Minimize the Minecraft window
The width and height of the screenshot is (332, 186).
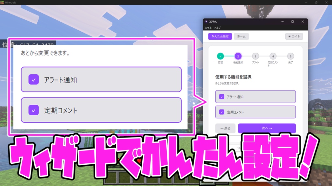click(x=306, y=2)
